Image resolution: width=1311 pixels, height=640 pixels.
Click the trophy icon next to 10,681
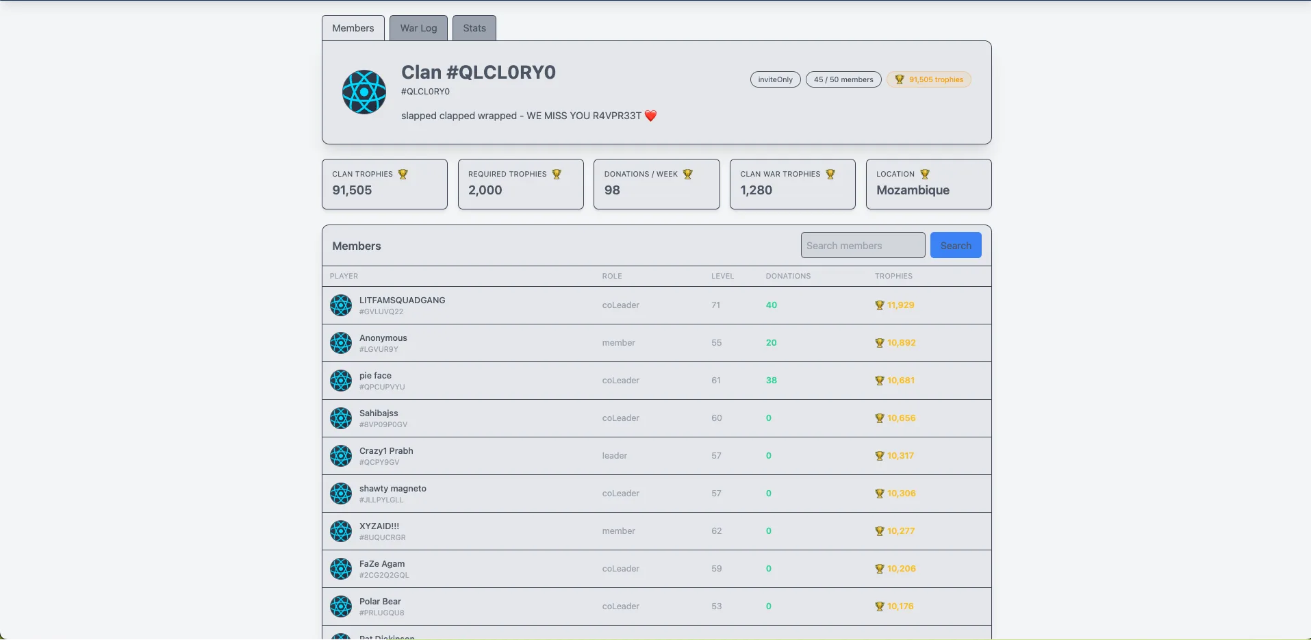click(x=880, y=381)
